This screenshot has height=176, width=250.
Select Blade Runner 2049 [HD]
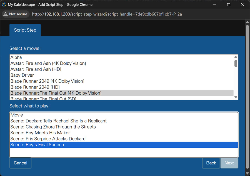tap(122, 87)
